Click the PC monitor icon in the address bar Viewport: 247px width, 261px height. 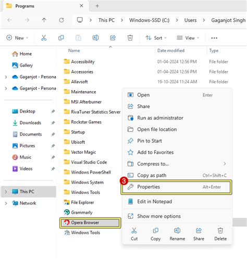point(80,20)
